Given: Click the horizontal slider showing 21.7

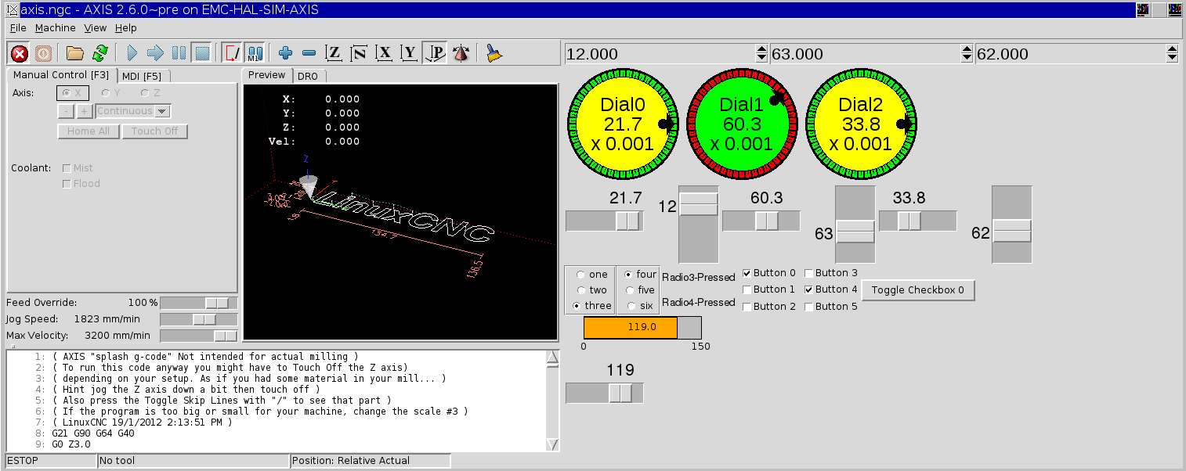Looking at the screenshot, I should click(605, 221).
